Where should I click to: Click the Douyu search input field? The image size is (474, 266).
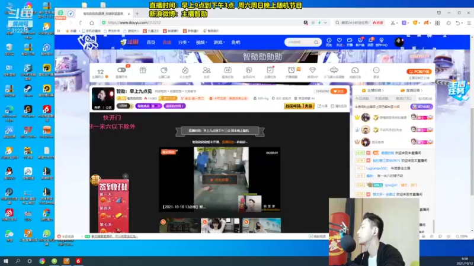click(299, 42)
